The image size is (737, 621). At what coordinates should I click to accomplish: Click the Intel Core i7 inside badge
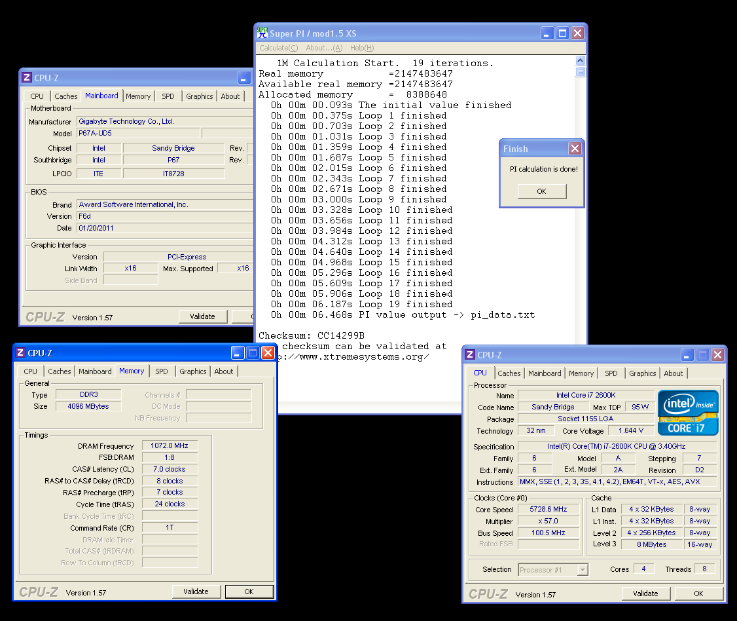pyautogui.click(x=688, y=413)
